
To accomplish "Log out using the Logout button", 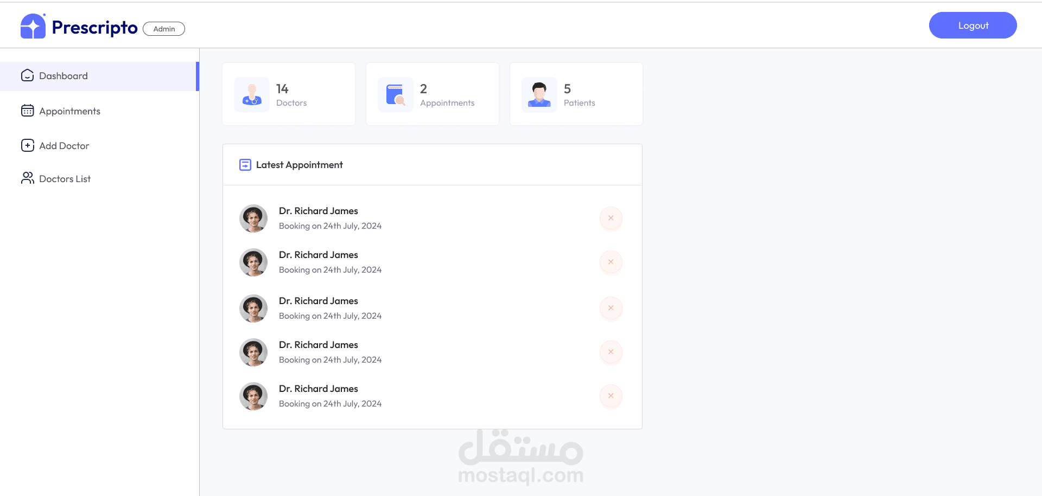I will point(973,25).
